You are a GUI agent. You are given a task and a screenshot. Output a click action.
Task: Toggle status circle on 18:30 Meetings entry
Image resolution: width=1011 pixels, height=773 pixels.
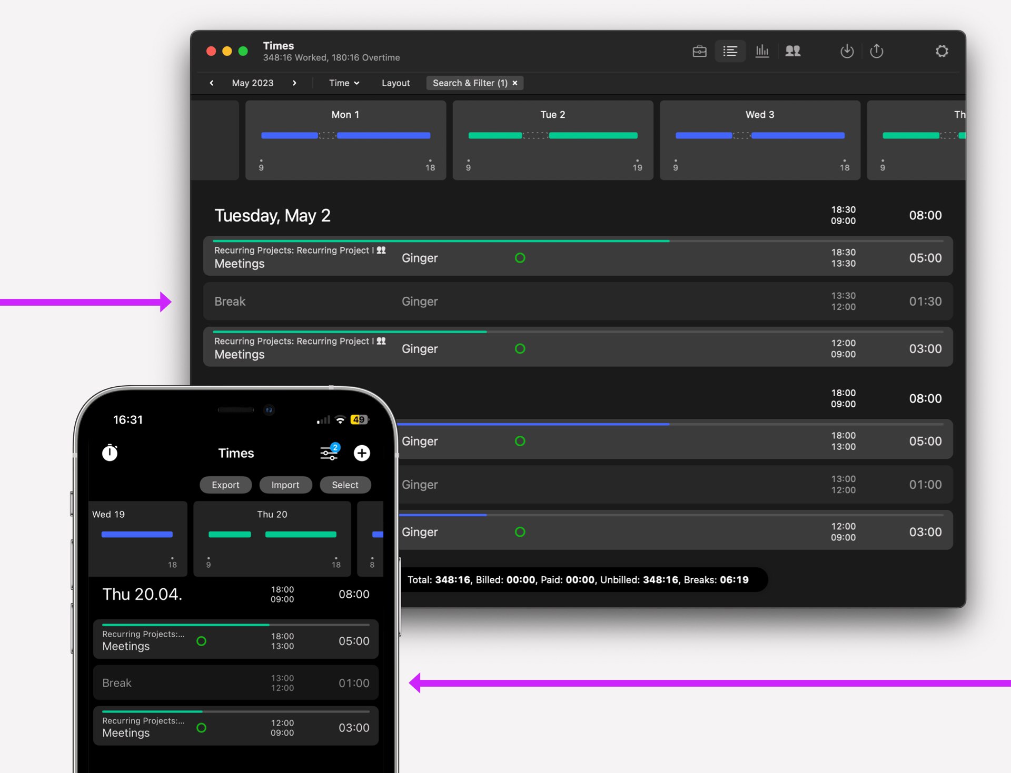[520, 258]
